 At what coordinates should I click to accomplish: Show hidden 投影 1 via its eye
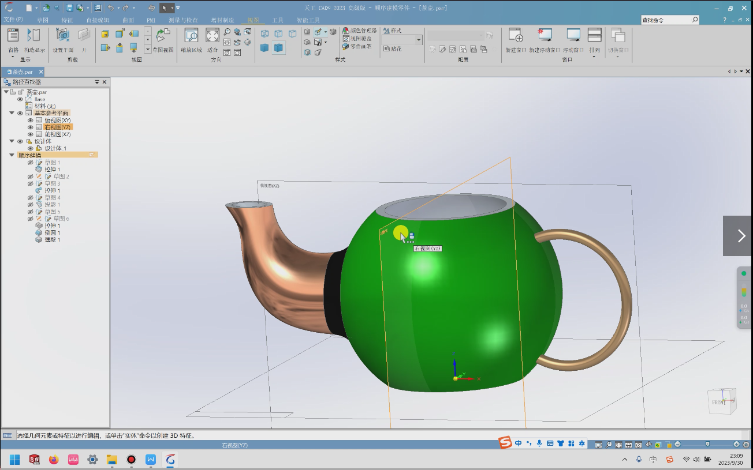click(x=31, y=205)
